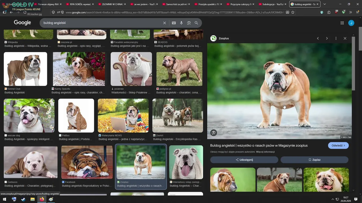The height and width of the screenshot is (203, 362).
Task: Clear the search box with the X icon
Action: click(164, 23)
